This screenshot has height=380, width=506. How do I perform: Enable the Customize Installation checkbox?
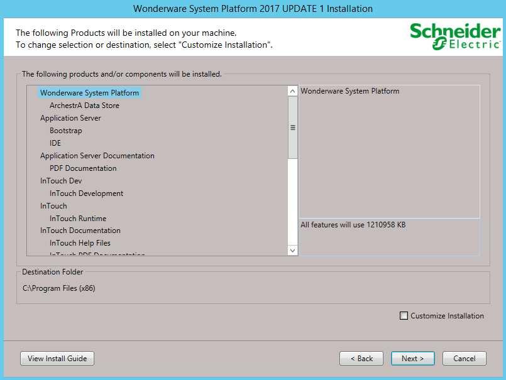click(404, 315)
